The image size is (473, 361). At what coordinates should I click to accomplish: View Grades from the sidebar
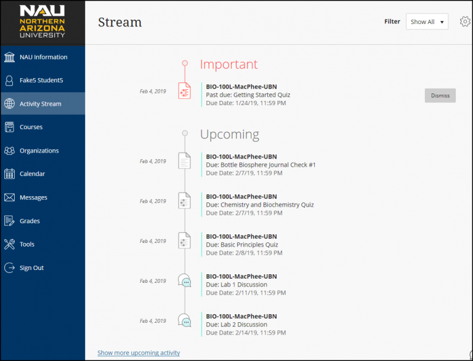click(30, 221)
